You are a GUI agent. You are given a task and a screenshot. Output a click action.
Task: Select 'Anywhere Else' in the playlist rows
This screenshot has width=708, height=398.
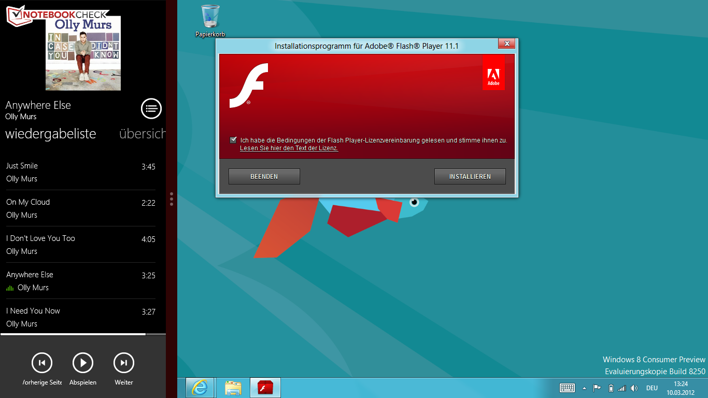coord(81,281)
